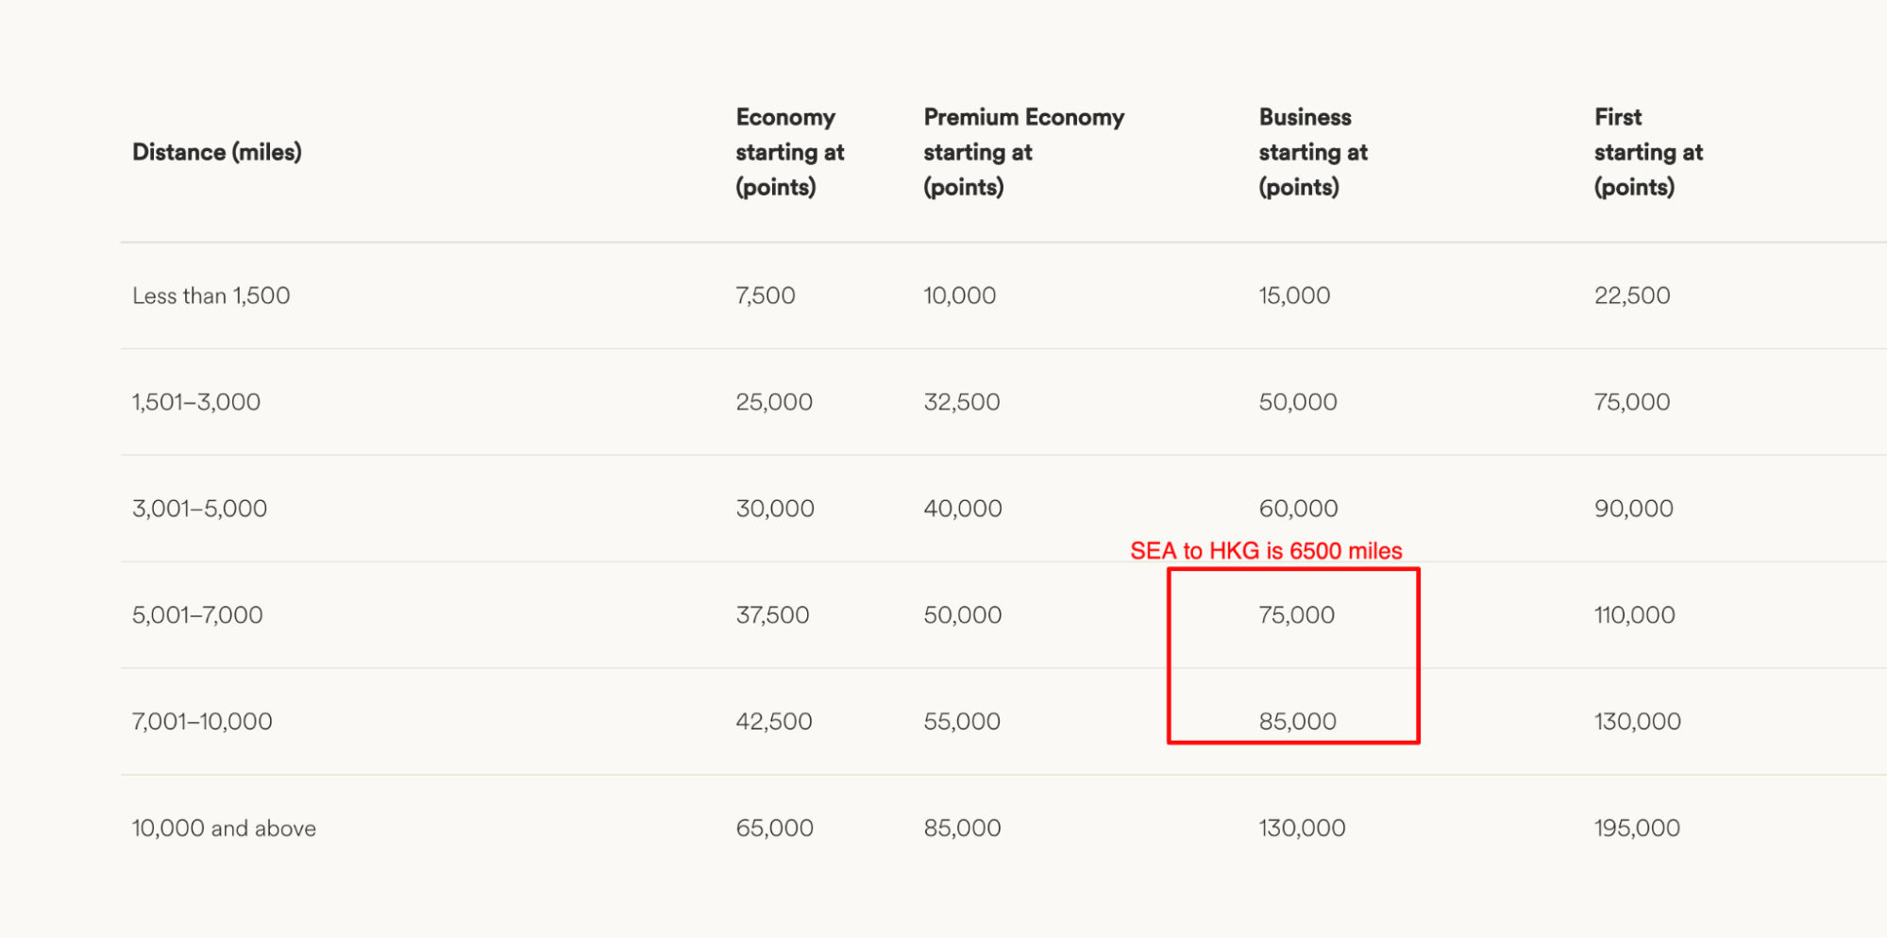Click the red SEA to HKG annotation

tap(1266, 550)
